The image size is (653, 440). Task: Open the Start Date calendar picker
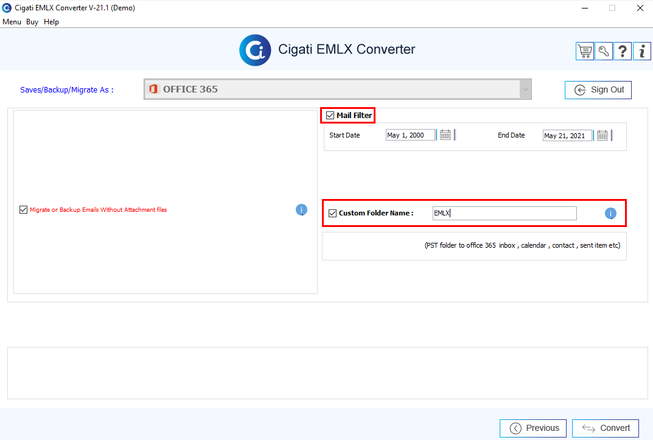pyautogui.click(x=445, y=135)
